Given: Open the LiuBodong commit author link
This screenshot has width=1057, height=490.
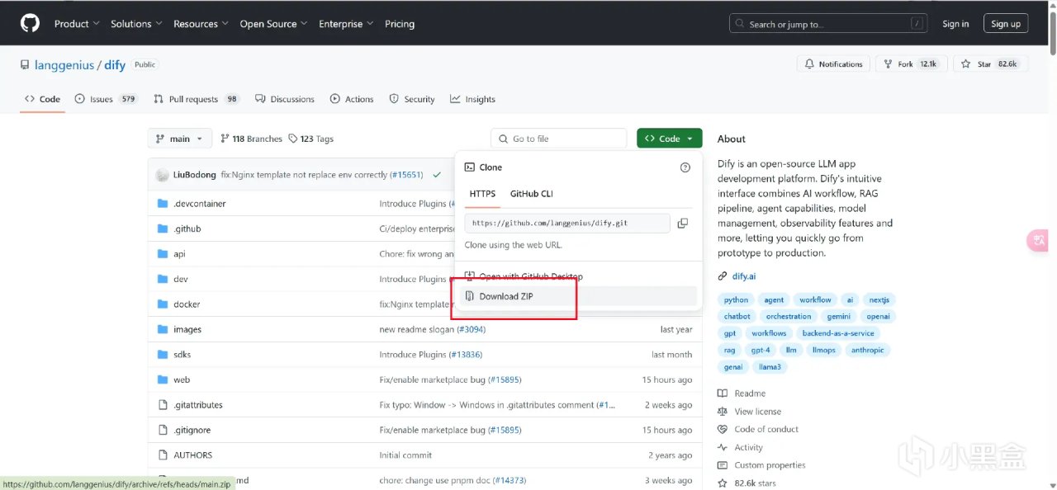Looking at the screenshot, I should (195, 175).
